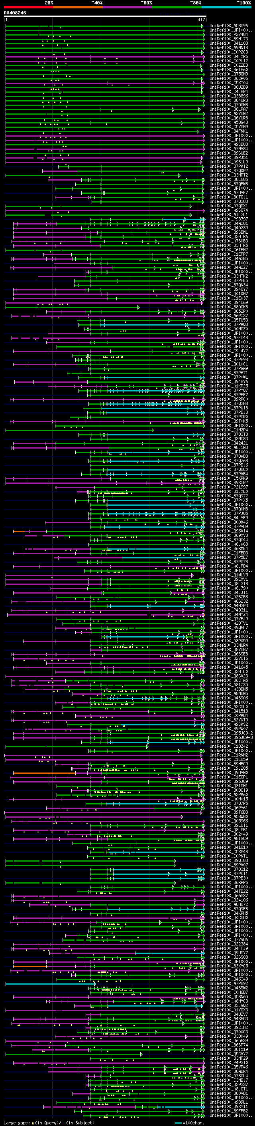Open hit UniRef100_B7PVB4
Screen dimensions: 255x1126
coord(229,474)
